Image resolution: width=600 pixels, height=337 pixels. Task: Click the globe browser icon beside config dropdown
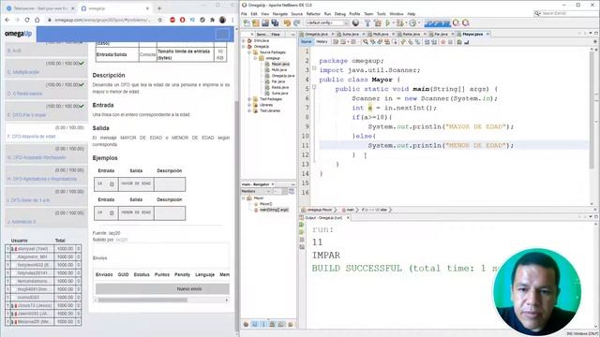(x=356, y=23)
